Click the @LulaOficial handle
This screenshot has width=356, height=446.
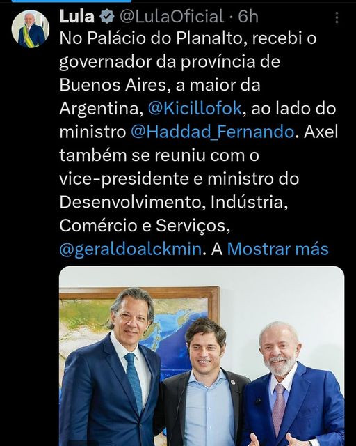pos(172,17)
